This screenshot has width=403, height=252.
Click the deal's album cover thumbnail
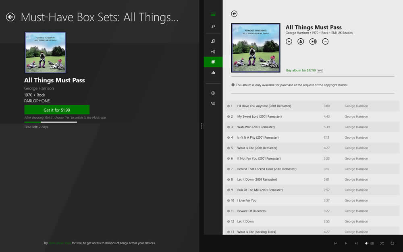(45, 53)
